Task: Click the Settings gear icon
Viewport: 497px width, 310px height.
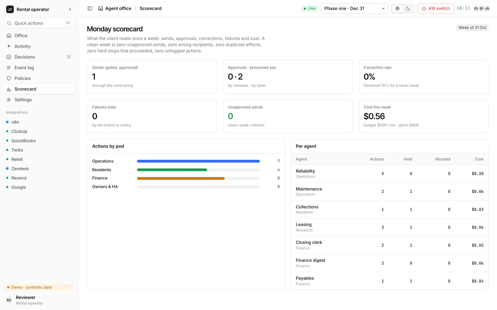Action: pyautogui.click(x=9, y=100)
